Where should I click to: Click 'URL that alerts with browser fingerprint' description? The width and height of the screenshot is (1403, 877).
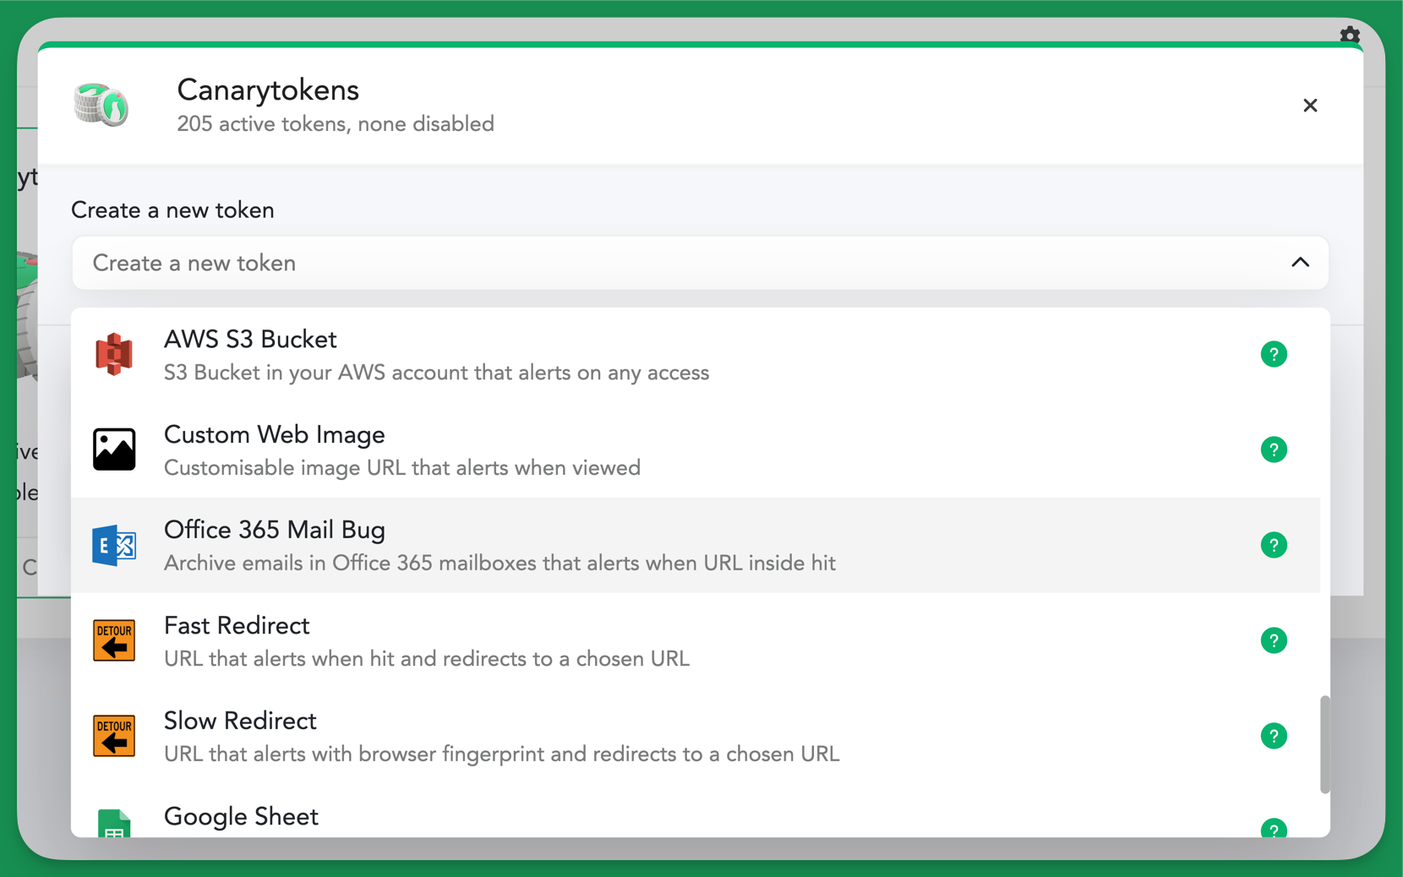point(502,754)
